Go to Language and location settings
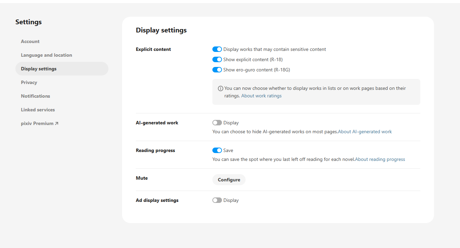Screen dimensions: 460x248 47,55
